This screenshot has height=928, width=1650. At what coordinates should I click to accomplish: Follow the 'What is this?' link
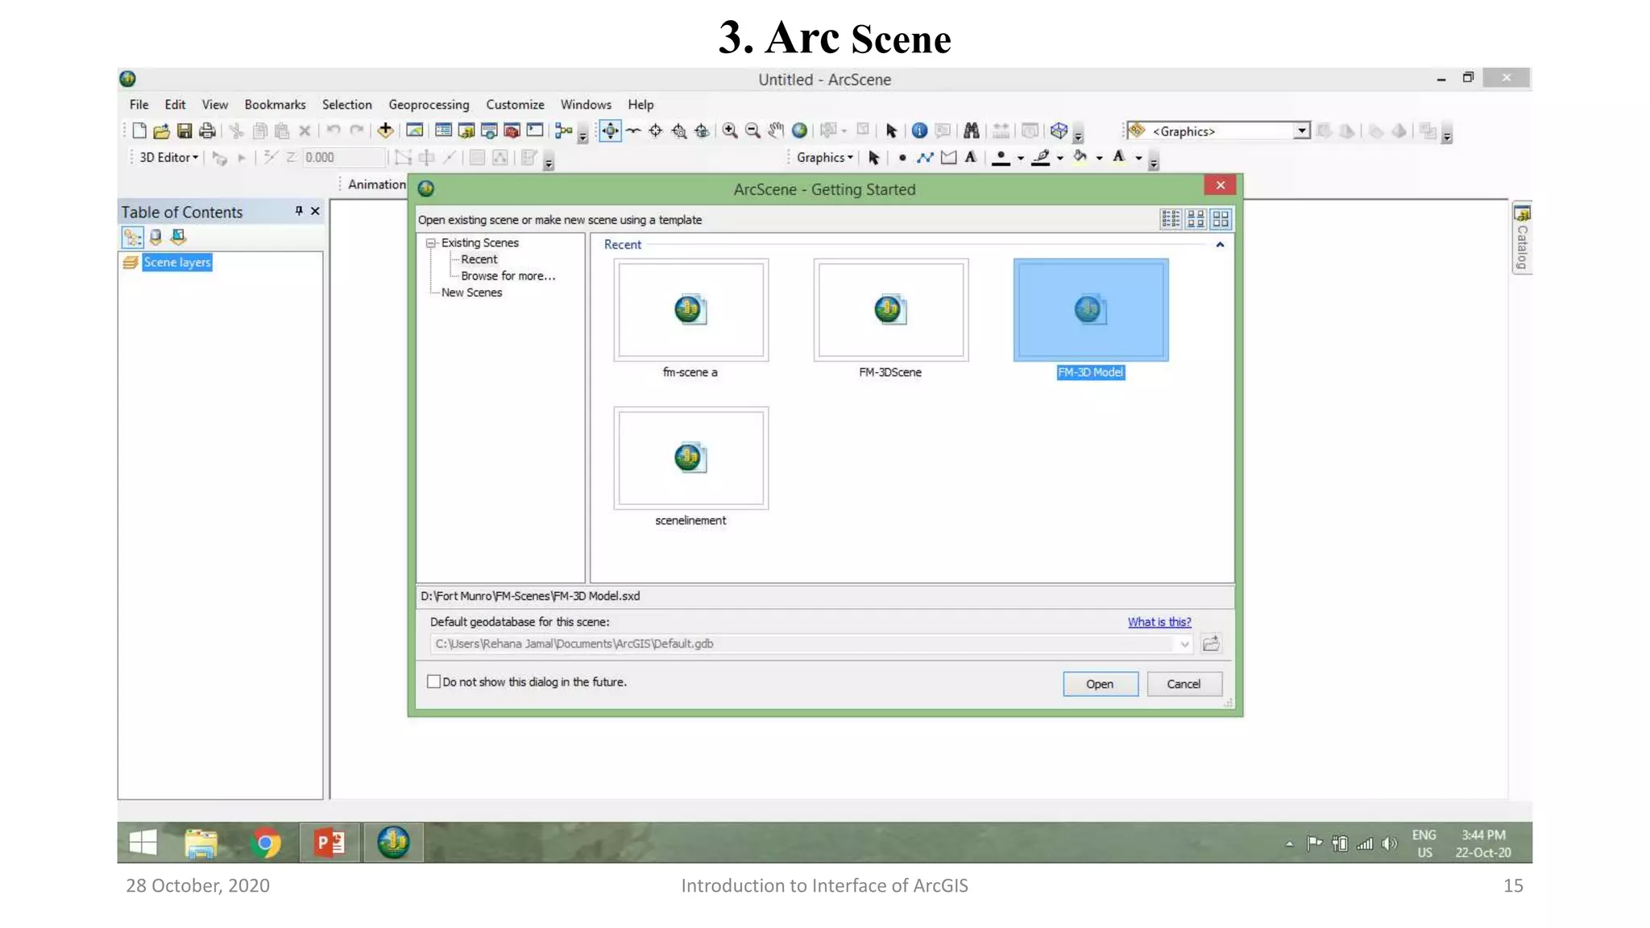tap(1159, 622)
